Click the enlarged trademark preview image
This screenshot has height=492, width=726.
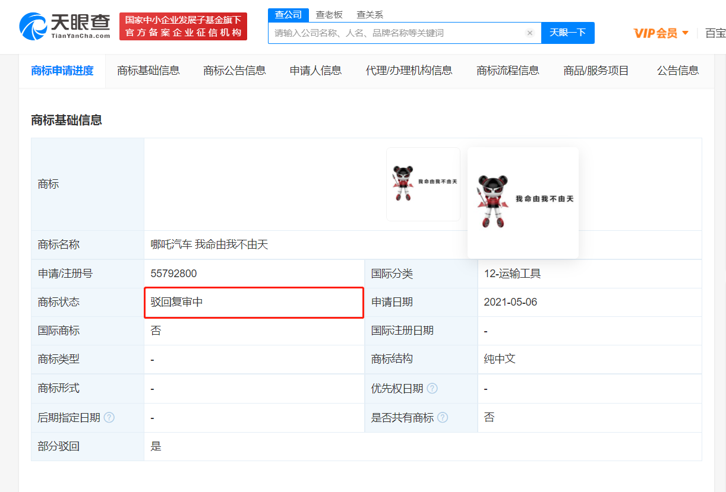(523, 202)
